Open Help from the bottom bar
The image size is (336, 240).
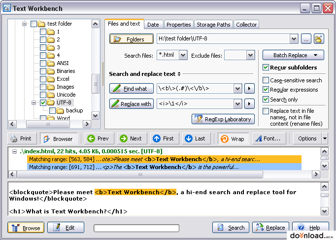click(310, 228)
